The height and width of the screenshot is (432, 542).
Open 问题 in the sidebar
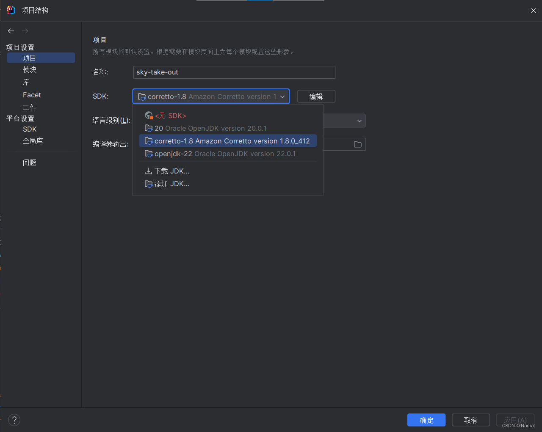pyautogui.click(x=30, y=162)
